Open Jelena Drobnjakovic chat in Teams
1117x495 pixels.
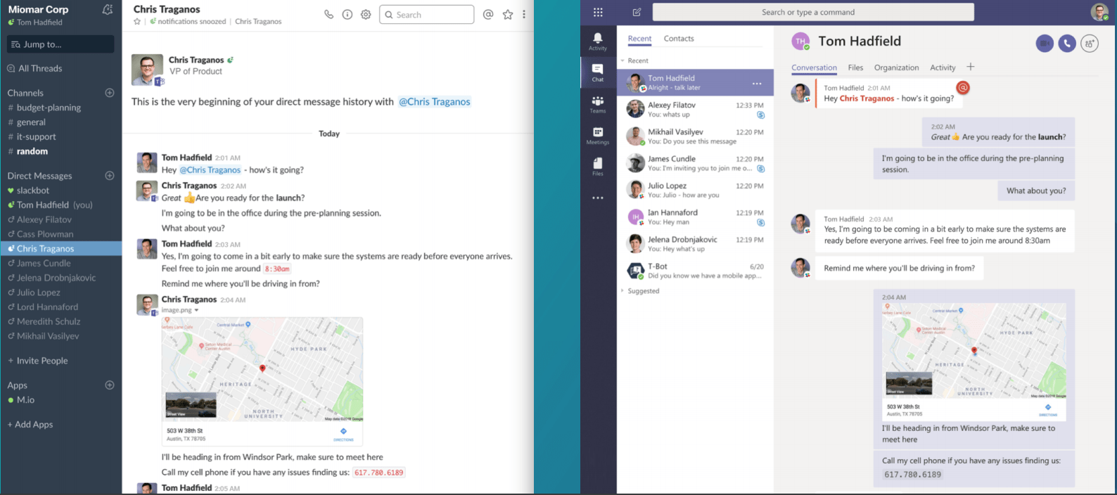[695, 244]
